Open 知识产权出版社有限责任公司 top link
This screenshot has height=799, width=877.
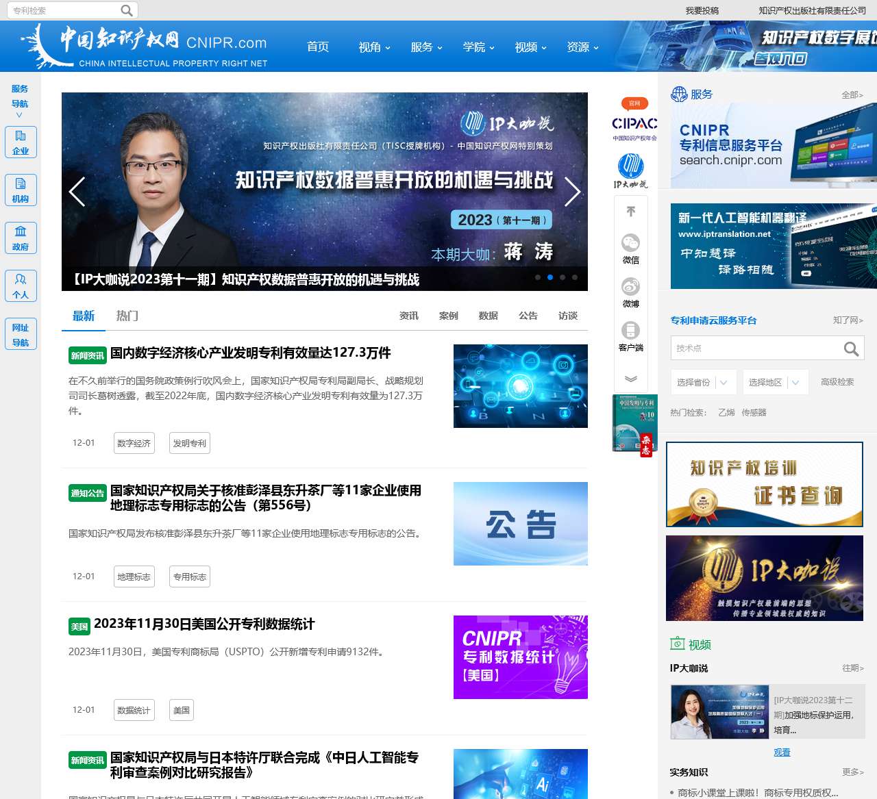point(813,10)
